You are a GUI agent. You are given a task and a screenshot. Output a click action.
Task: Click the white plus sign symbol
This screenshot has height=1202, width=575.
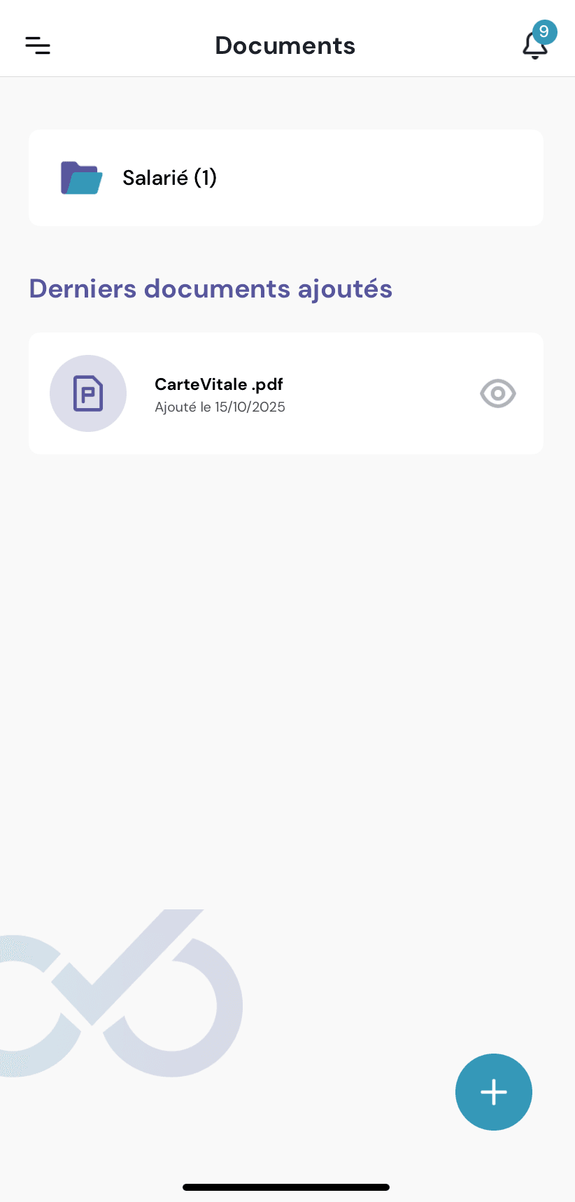(494, 1092)
